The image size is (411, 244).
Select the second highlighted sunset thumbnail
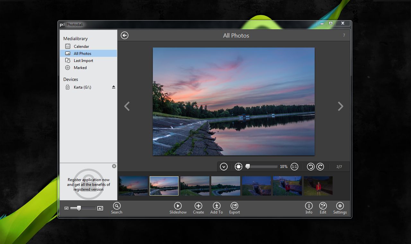(x=164, y=186)
